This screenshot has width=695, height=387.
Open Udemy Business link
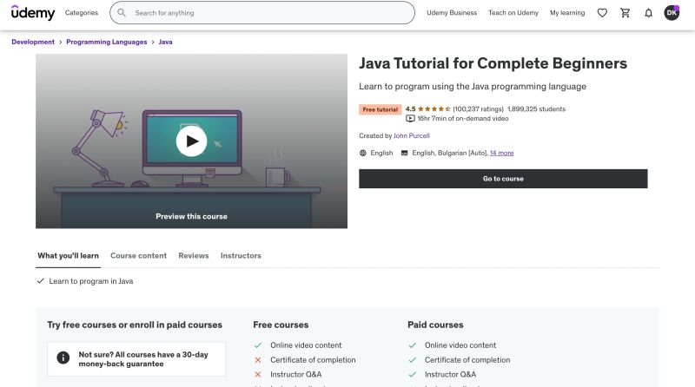pos(452,13)
